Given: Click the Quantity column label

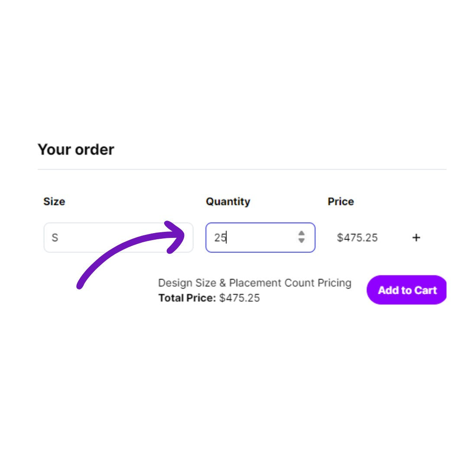Looking at the screenshot, I should tap(228, 201).
